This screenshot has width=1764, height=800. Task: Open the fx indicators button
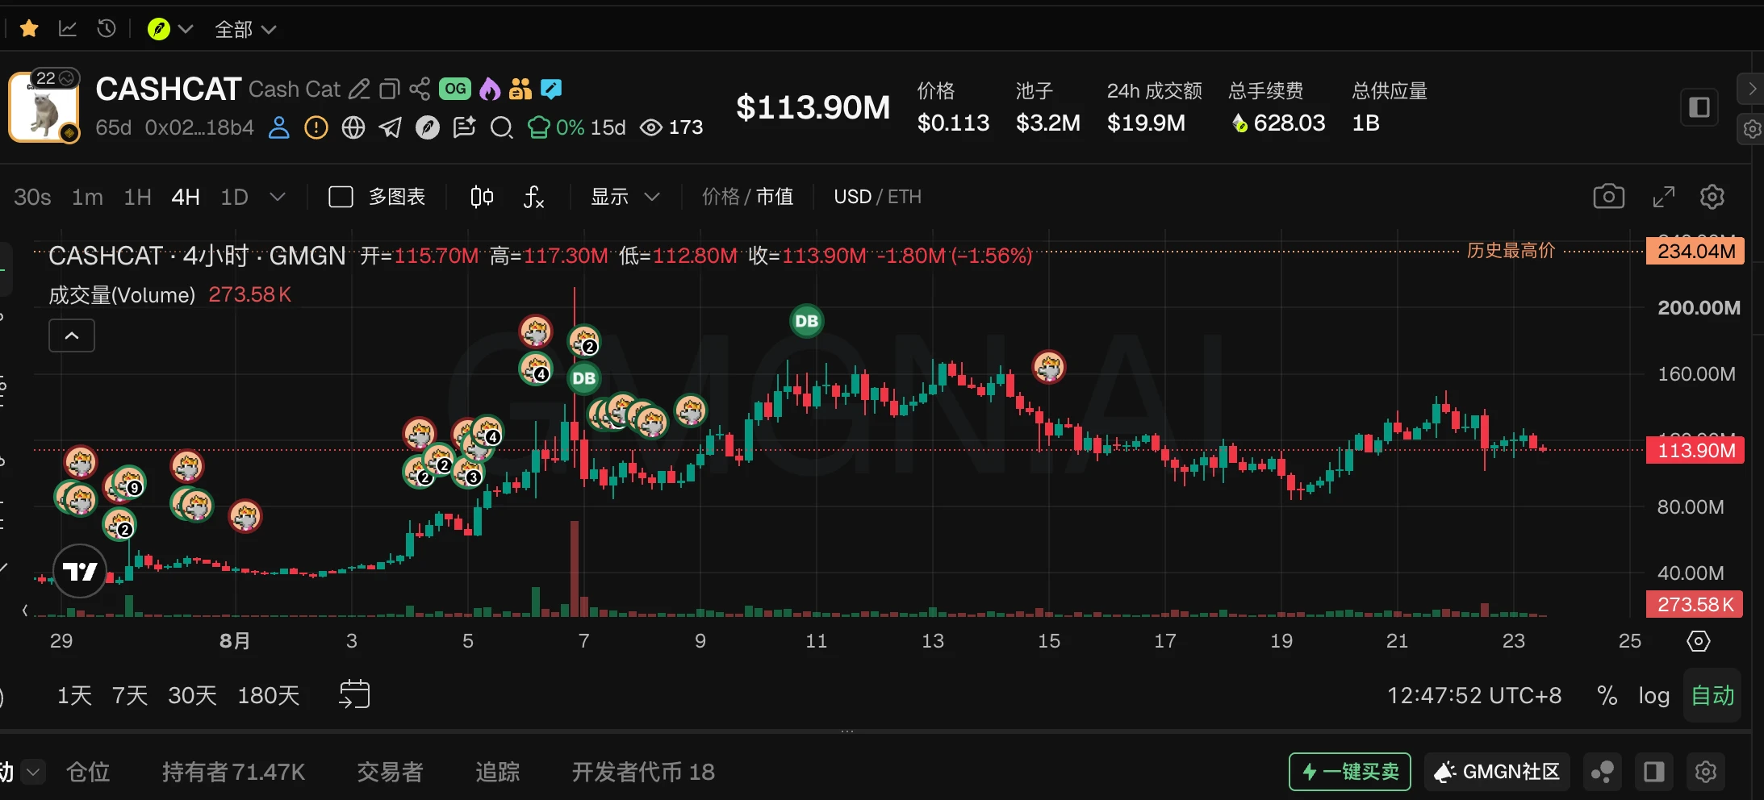click(533, 197)
